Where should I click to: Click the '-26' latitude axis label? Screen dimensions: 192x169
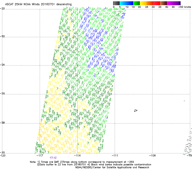click(x=2, y=94)
